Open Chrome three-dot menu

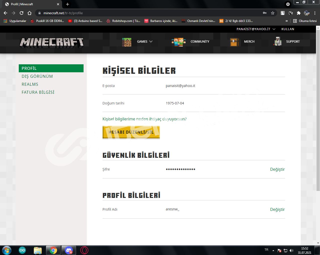click(315, 13)
